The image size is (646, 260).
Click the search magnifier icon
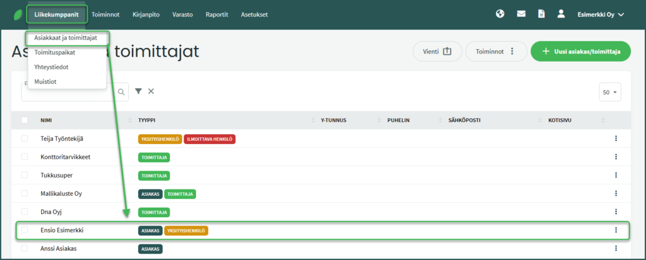tap(121, 92)
